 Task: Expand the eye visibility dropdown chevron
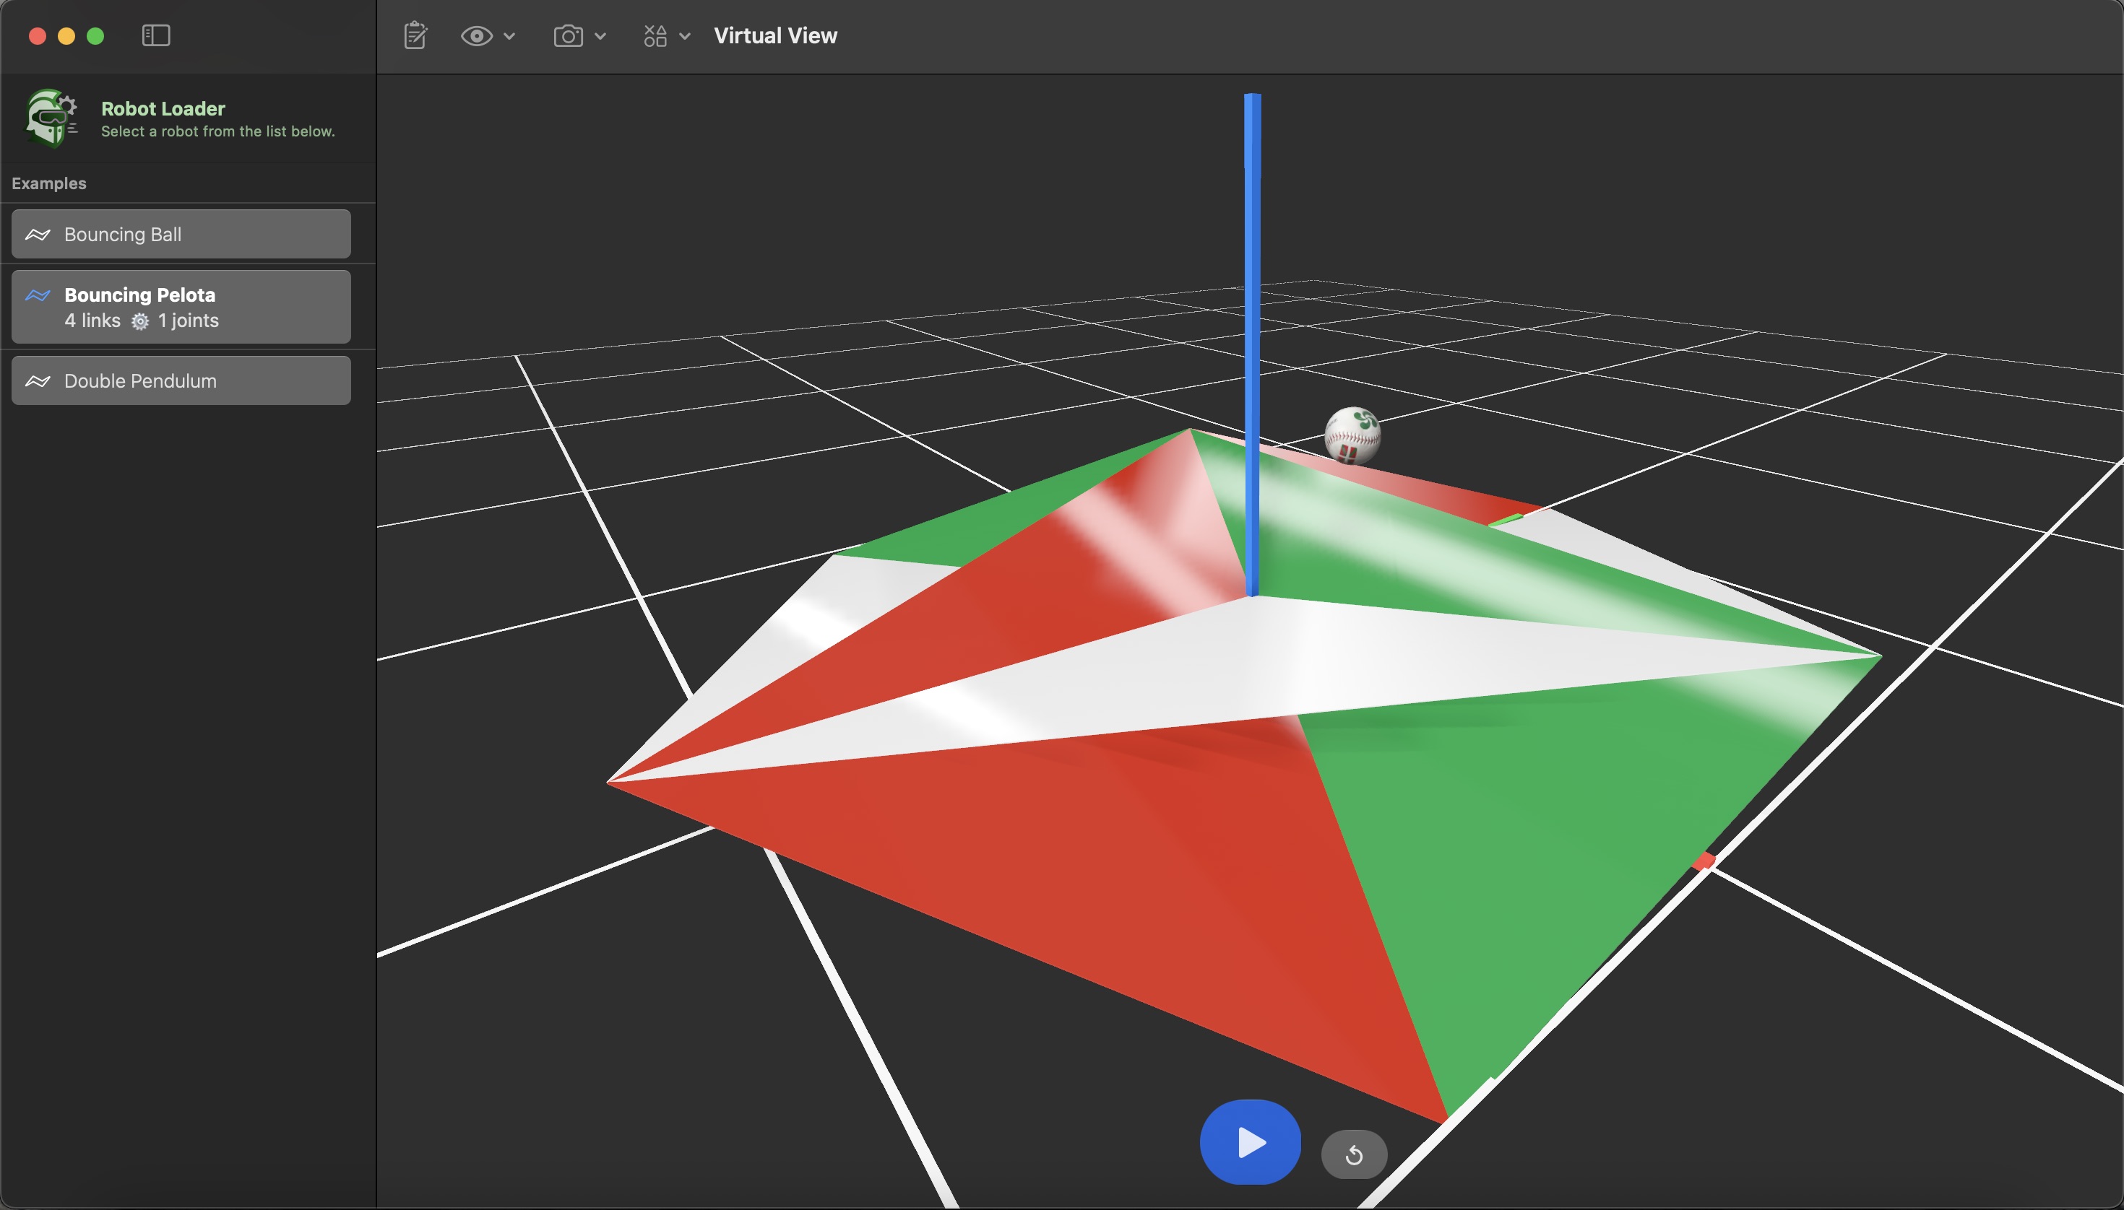click(x=510, y=35)
